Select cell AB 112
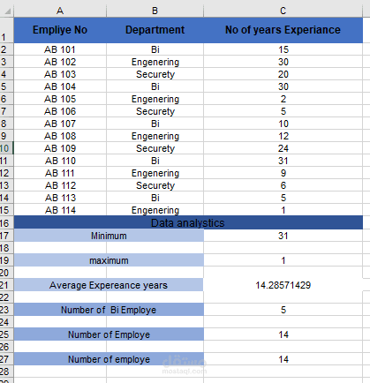 pos(60,185)
